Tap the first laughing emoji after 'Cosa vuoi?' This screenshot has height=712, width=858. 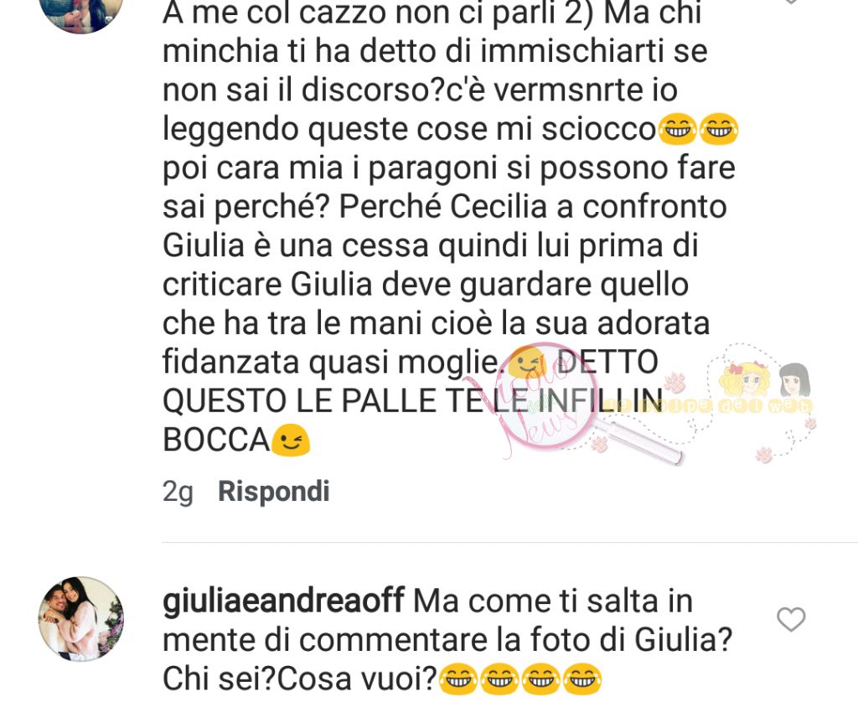(458, 679)
